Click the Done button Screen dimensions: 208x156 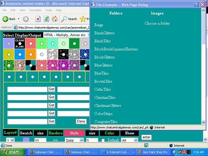(x=81, y=121)
